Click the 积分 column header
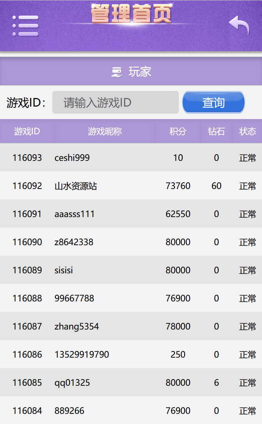The image size is (262, 424). pyautogui.click(x=178, y=132)
